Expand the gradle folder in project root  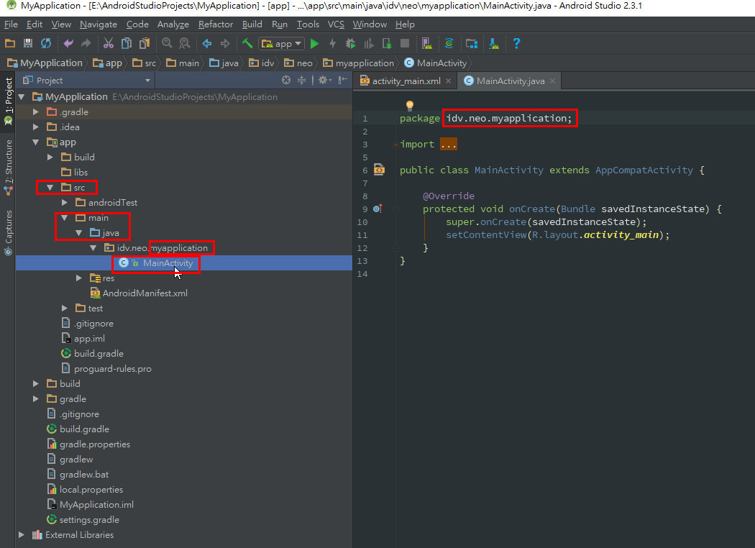(x=36, y=398)
